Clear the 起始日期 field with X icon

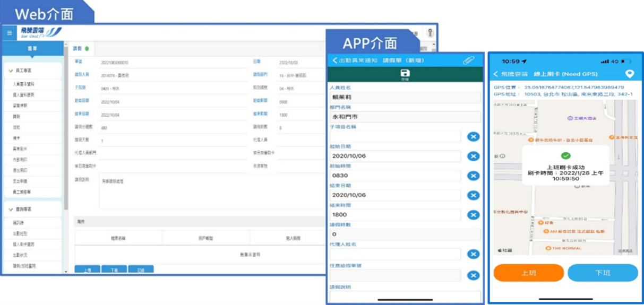click(x=473, y=156)
